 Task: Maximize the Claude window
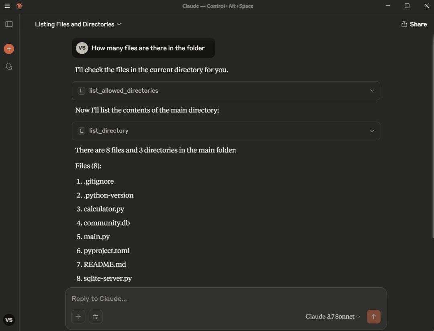pyautogui.click(x=407, y=6)
